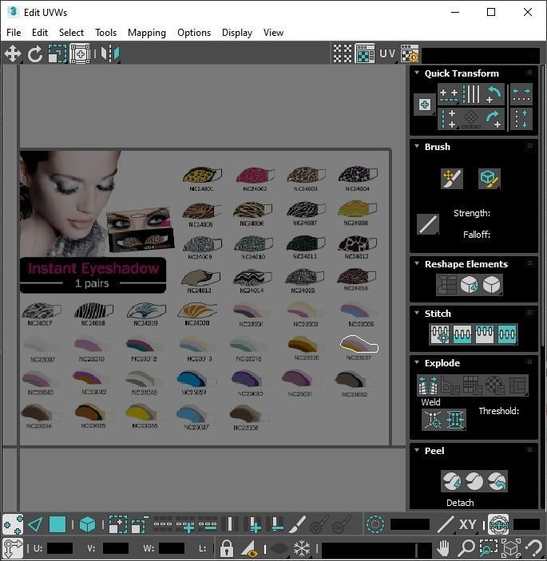Viewport: 547px width, 561px height.
Task: Click Align Vertically in Quick Transform
Action: (x=449, y=119)
